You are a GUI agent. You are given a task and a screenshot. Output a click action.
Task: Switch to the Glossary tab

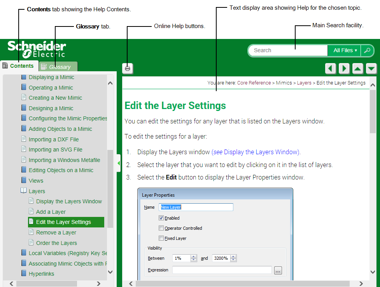point(58,67)
